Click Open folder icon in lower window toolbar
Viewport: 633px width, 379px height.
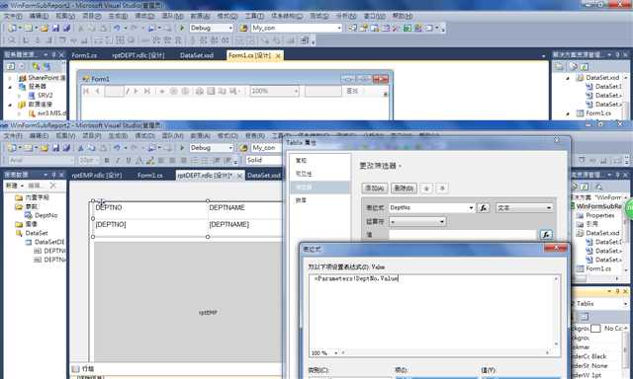coord(44,148)
